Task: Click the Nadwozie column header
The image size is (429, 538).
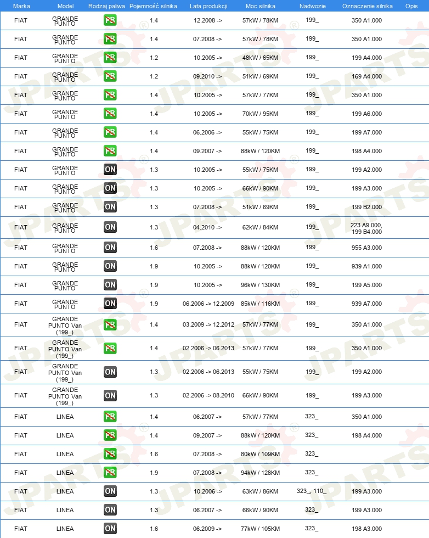Action: tap(312, 6)
